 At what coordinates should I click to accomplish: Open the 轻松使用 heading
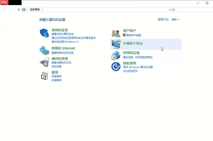coord(129,63)
